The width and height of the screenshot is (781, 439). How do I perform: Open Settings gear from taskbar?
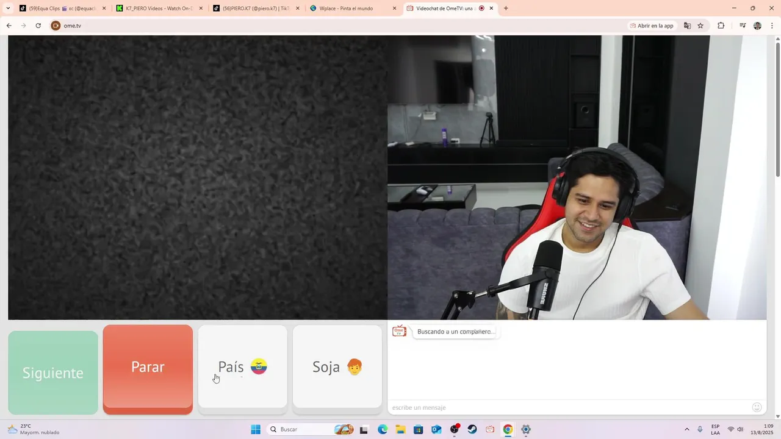tap(526, 429)
